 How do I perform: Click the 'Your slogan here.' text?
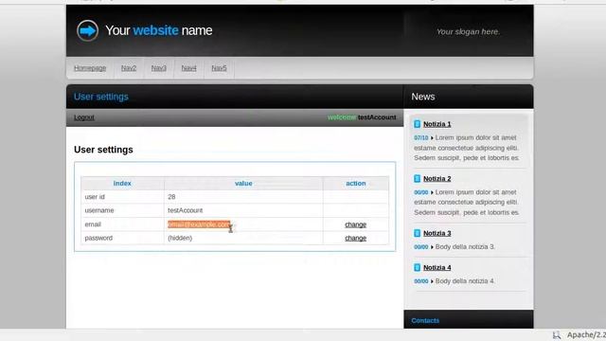pyautogui.click(x=468, y=31)
